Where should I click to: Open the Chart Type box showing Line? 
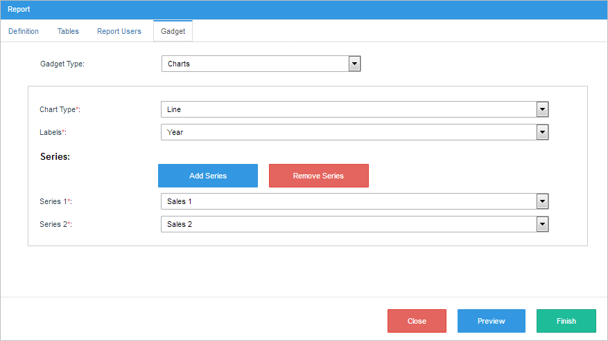(348, 109)
